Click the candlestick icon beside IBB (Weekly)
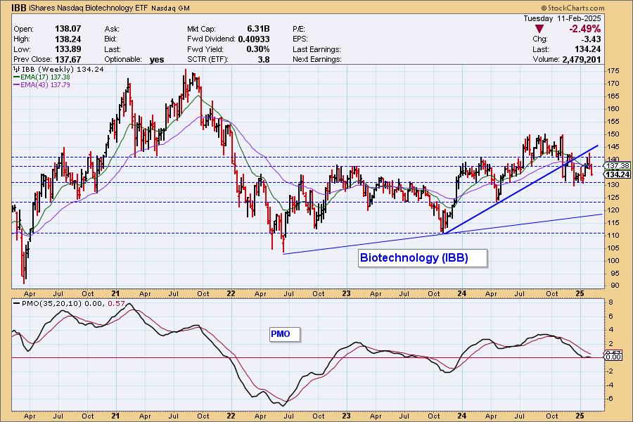Screen dimensions: 633x422 [x=17, y=70]
